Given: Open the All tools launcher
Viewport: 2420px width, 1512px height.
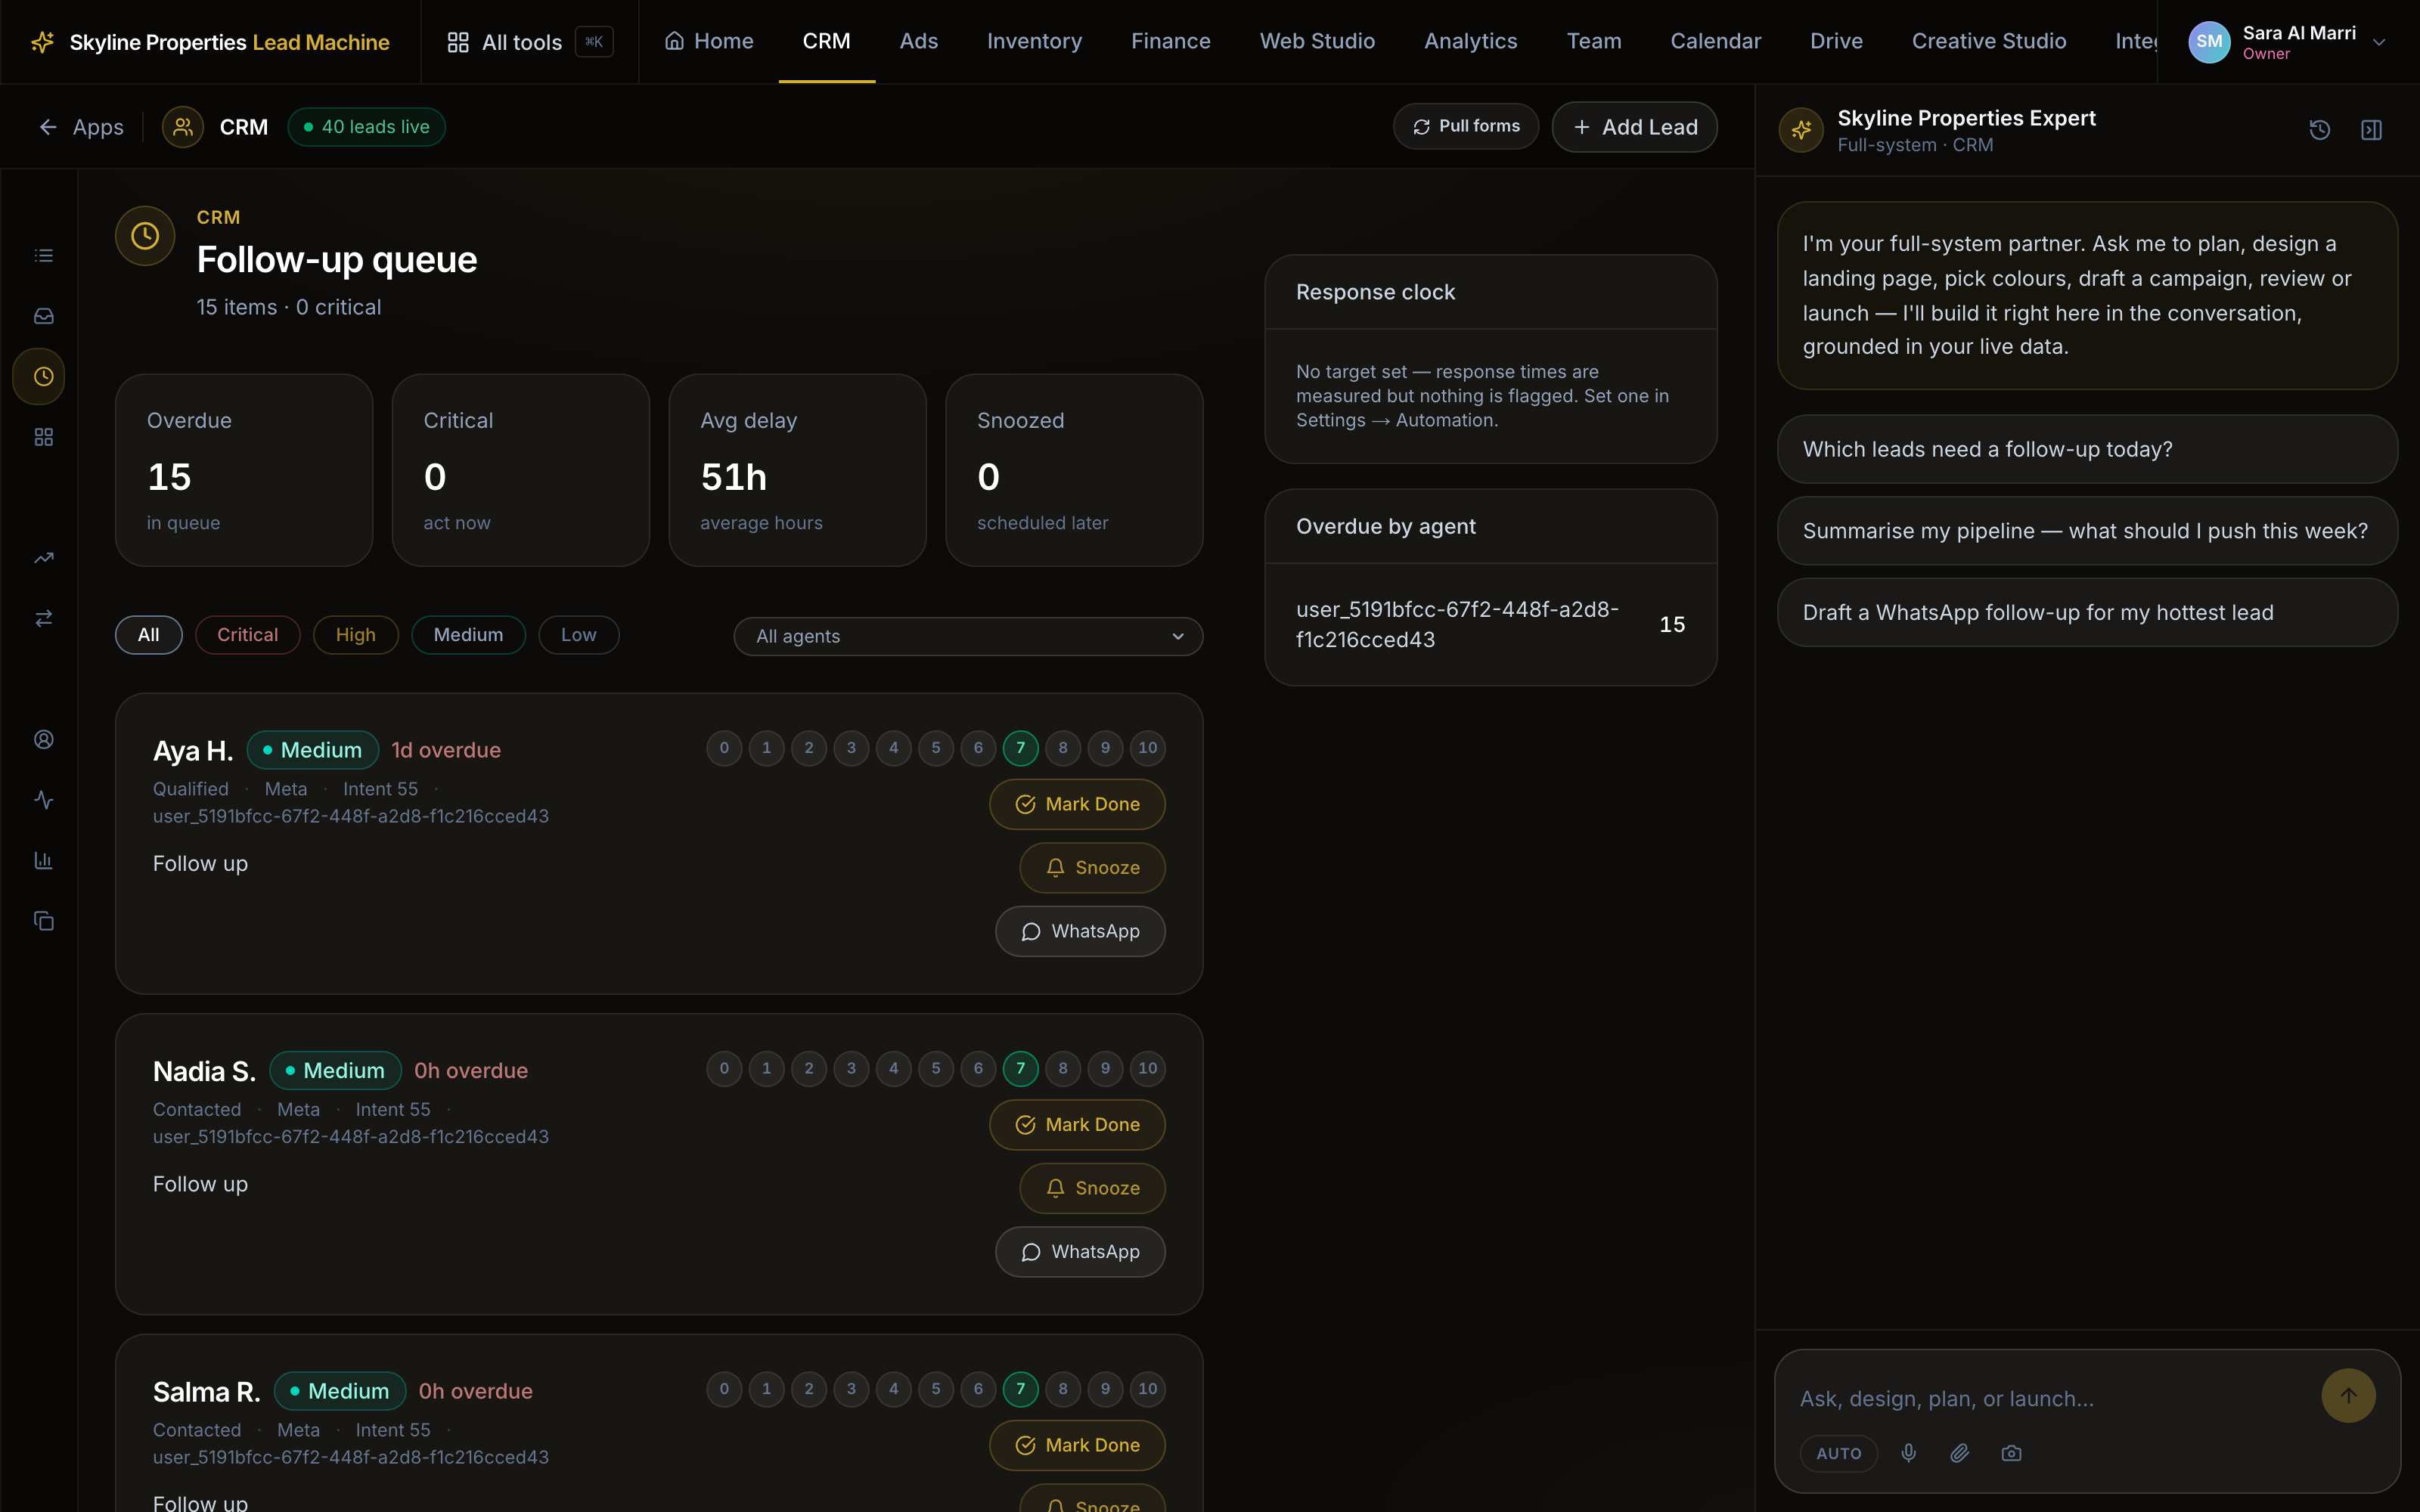Looking at the screenshot, I should [530, 42].
